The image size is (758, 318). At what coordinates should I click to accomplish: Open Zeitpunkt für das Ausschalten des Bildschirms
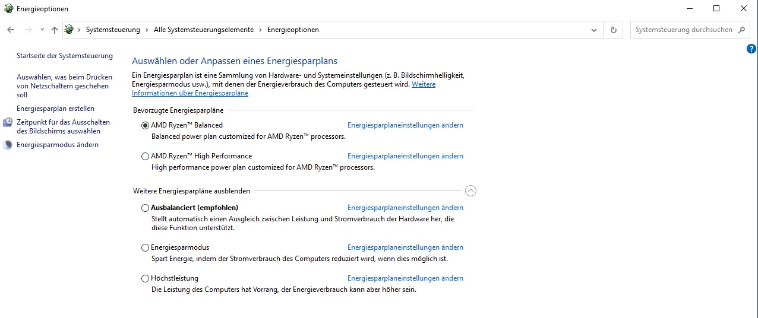(63, 126)
